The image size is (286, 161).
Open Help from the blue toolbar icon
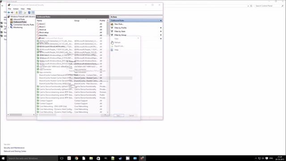[x=29, y=13]
